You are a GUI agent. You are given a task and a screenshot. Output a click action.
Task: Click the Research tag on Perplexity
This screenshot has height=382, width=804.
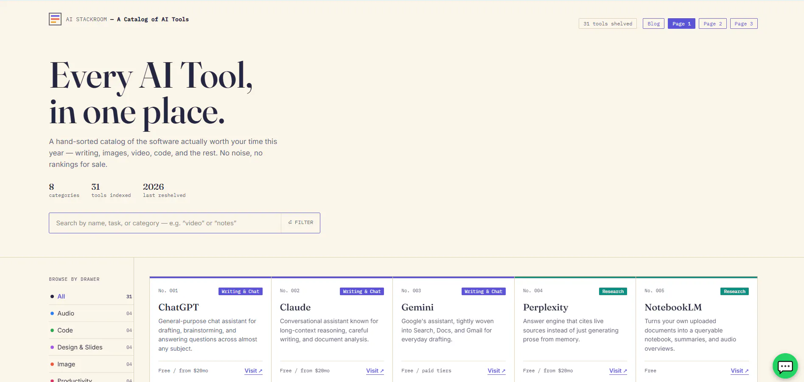[613, 291]
